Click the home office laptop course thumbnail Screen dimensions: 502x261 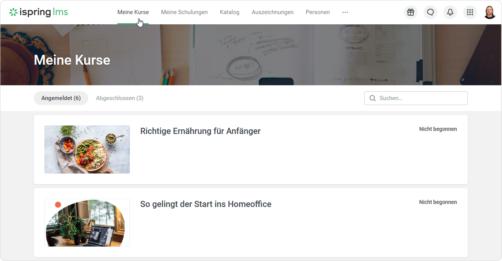[x=87, y=223]
